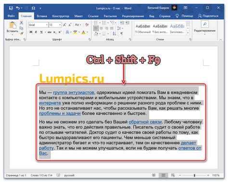This screenshot has width=228, height=182.
Task: Switch to the Конструктор tab
Action: pos(61,16)
